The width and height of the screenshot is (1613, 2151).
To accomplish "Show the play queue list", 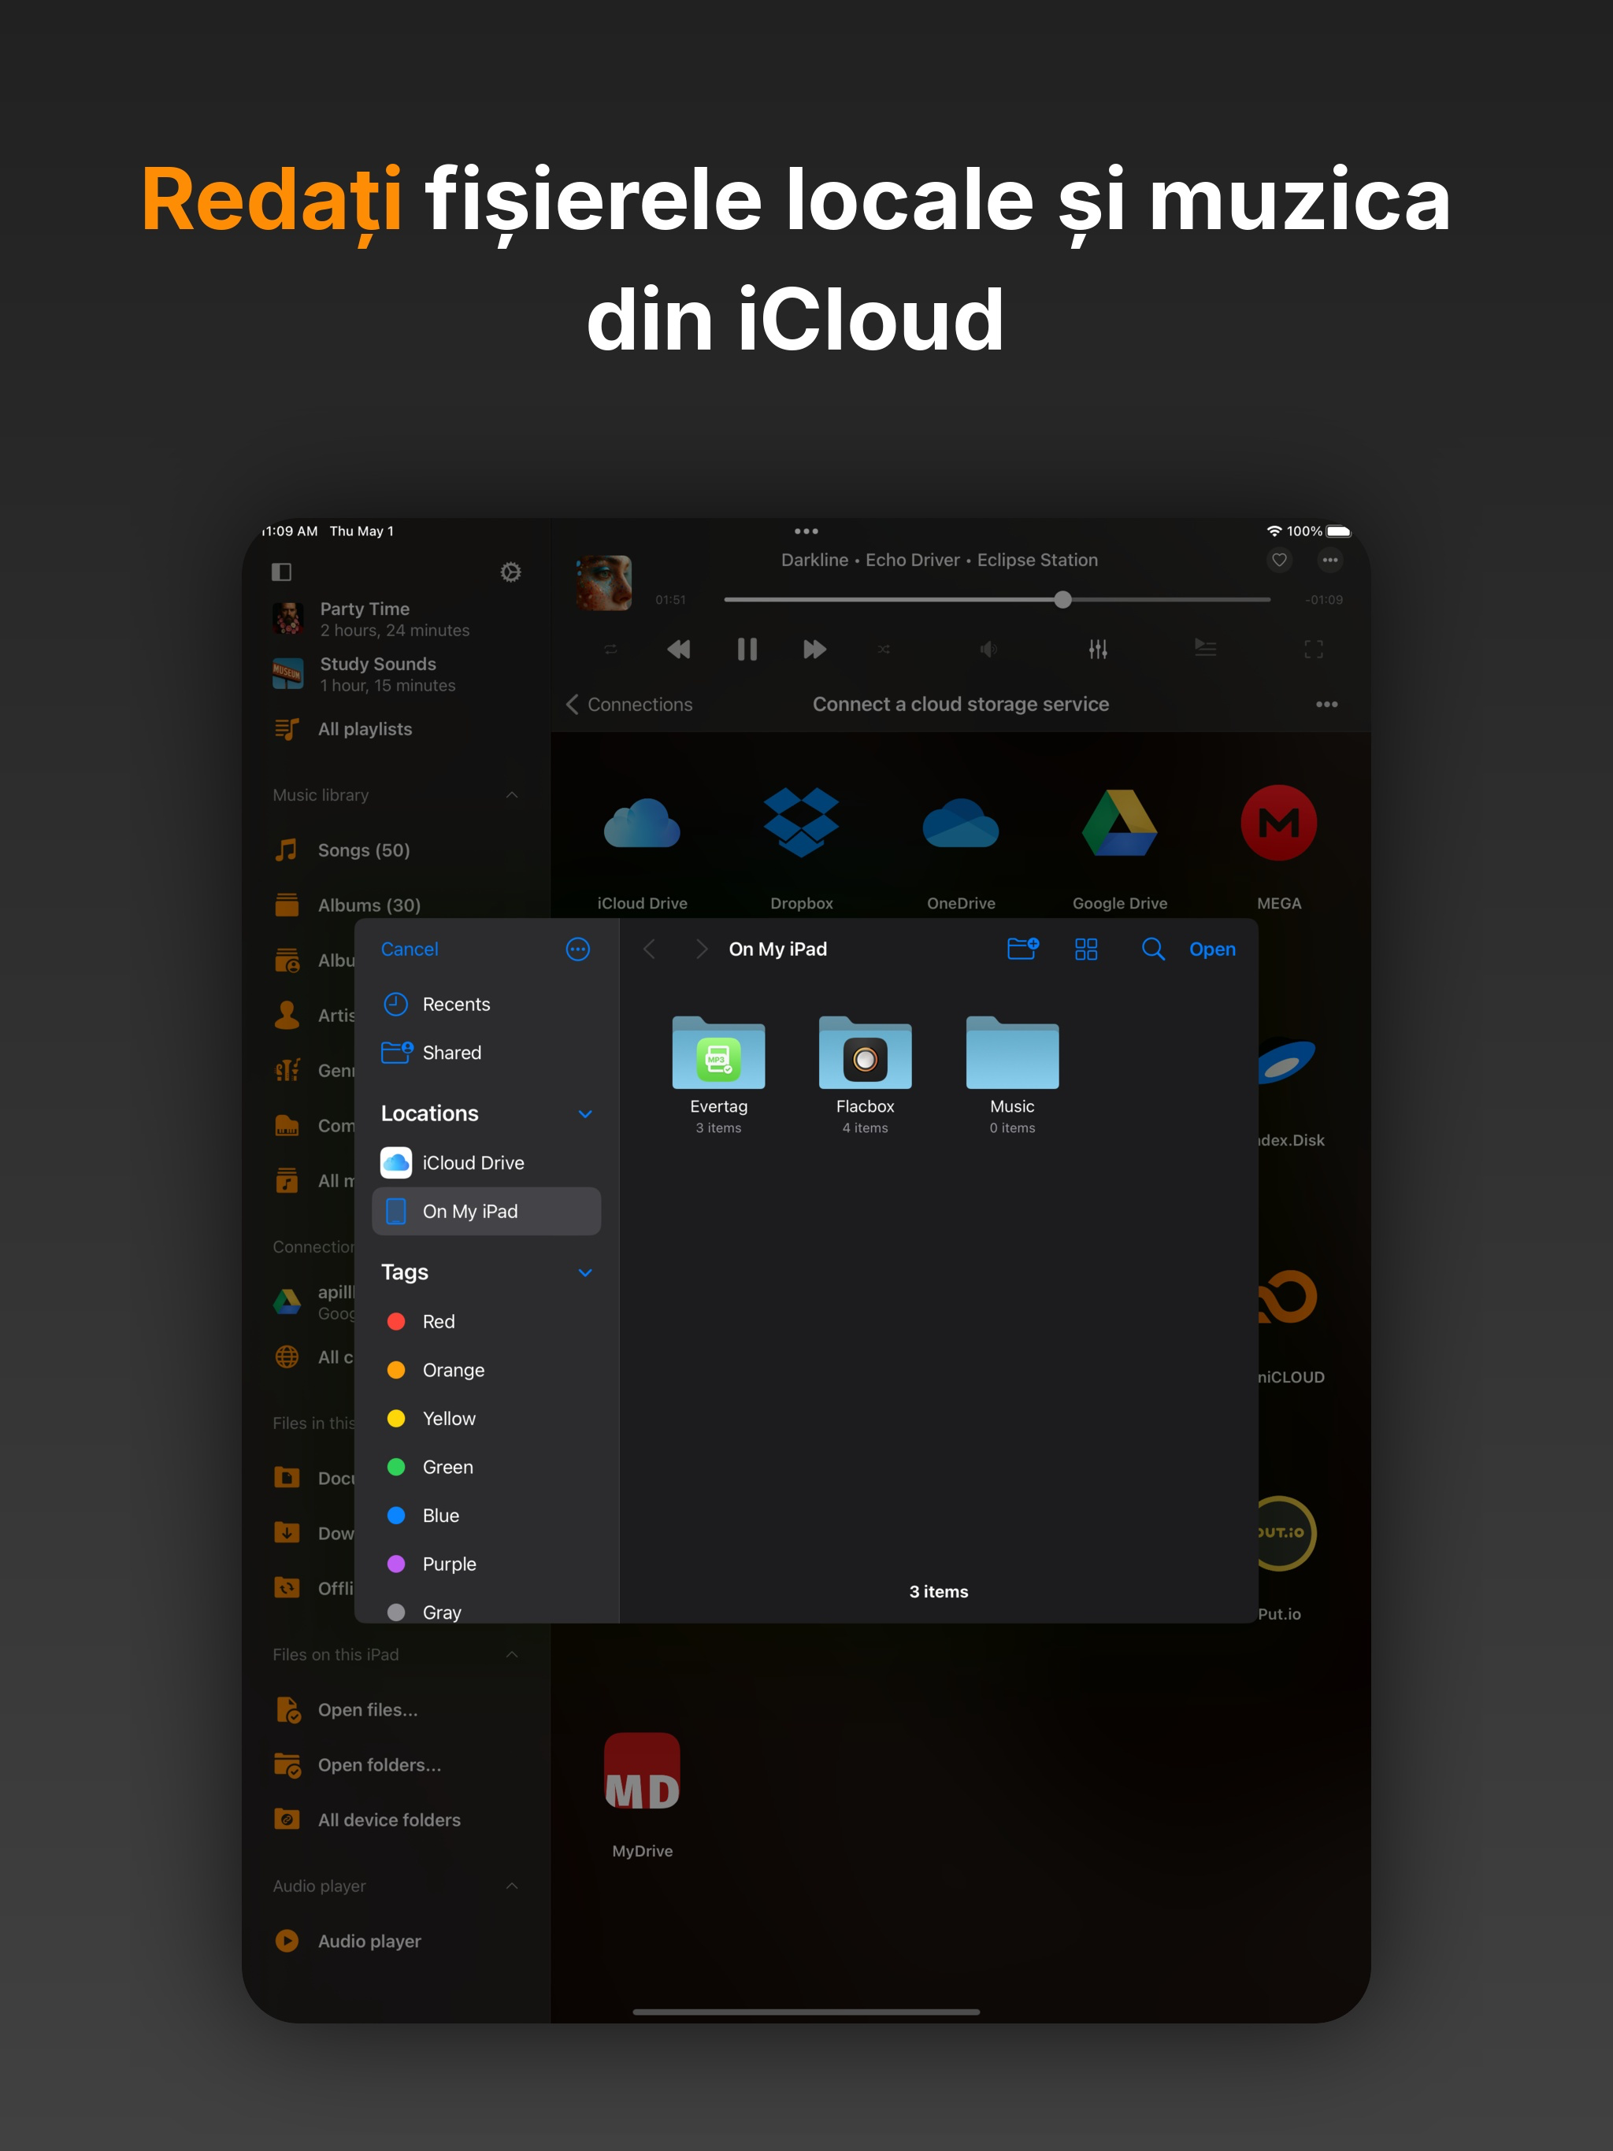I will pyautogui.click(x=1205, y=648).
